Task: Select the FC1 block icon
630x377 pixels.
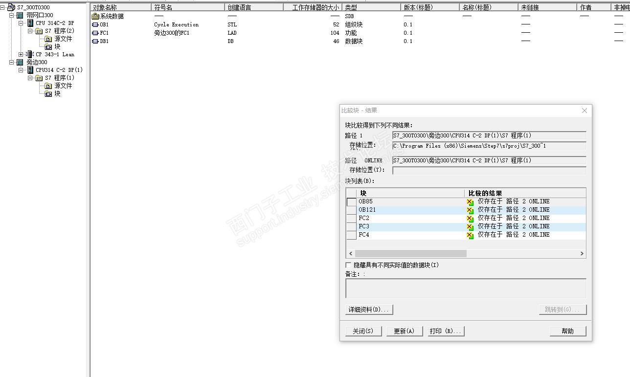Action: click(95, 33)
